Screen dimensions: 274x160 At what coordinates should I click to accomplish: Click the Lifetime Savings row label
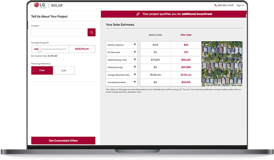115,67
